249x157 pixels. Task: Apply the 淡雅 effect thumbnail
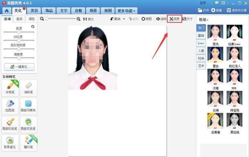[x=215, y=76]
